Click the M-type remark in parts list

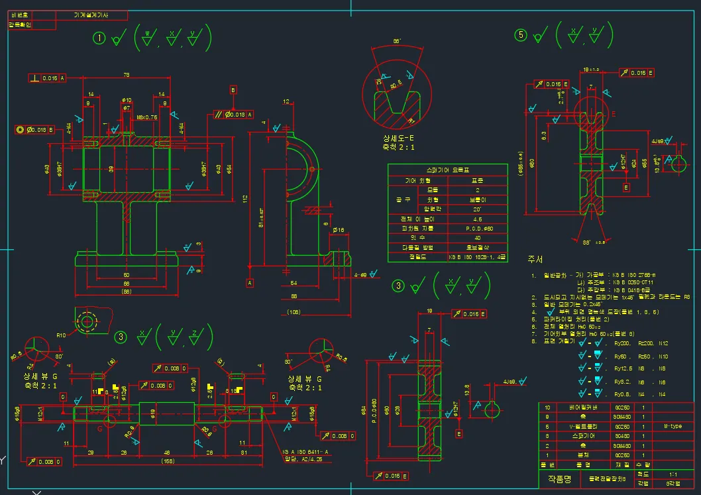(x=672, y=427)
